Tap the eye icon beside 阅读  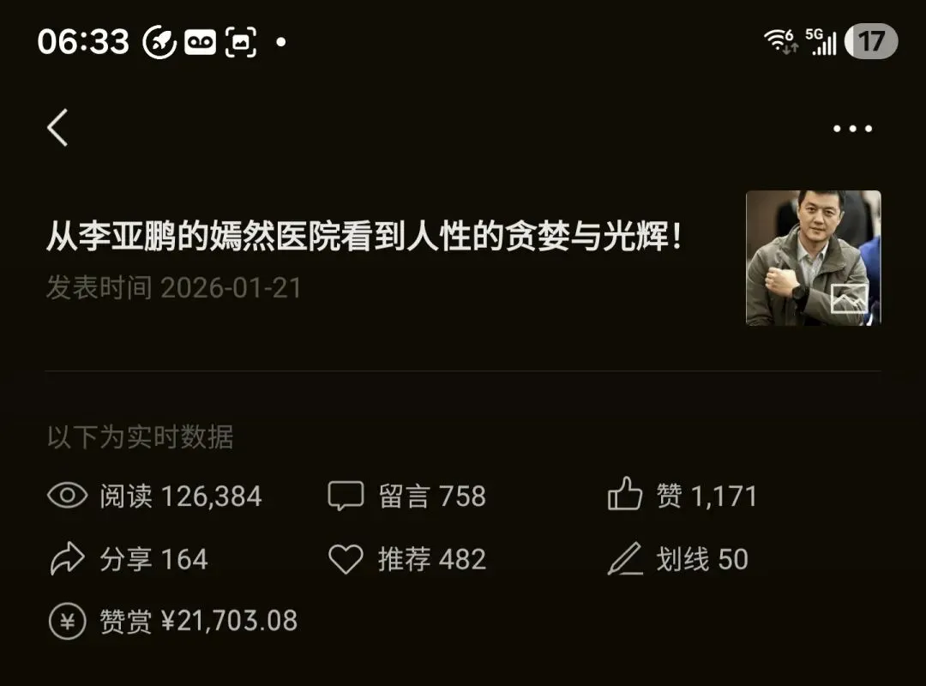(x=68, y=495)
